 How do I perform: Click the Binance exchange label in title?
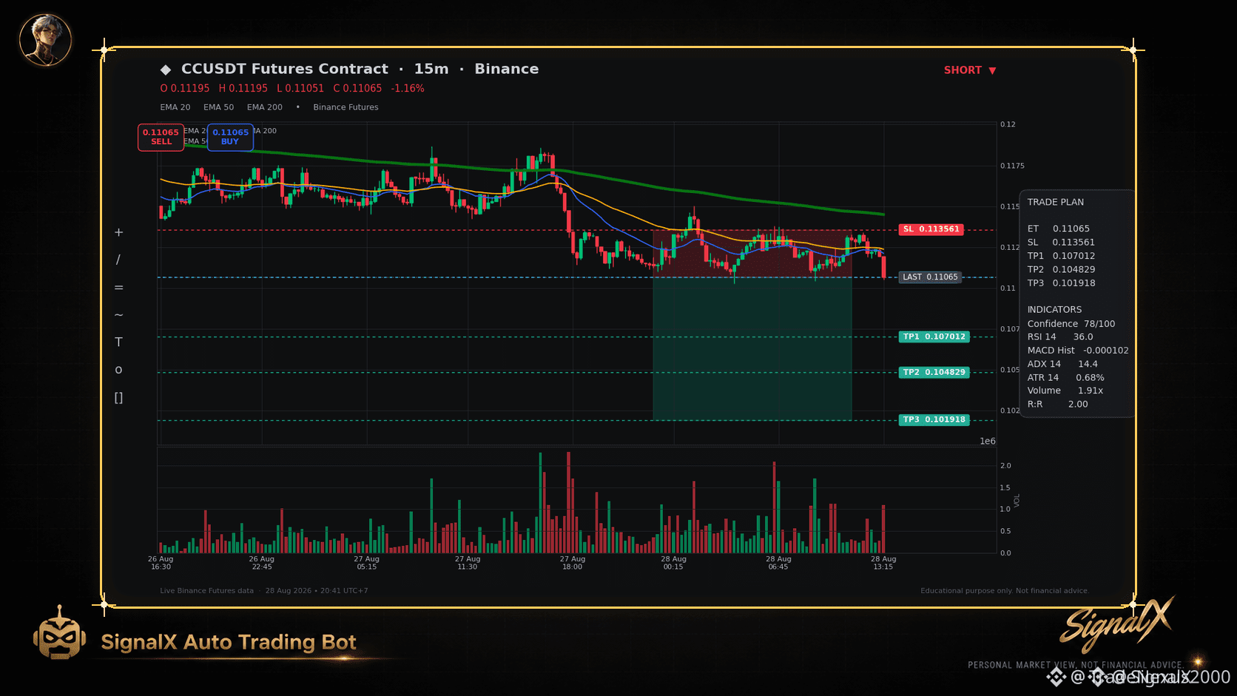coord(507,69)
